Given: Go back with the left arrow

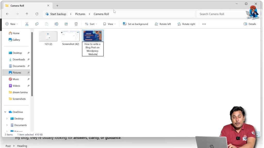Looking at the screenshot, I should (x=7, y=14).
